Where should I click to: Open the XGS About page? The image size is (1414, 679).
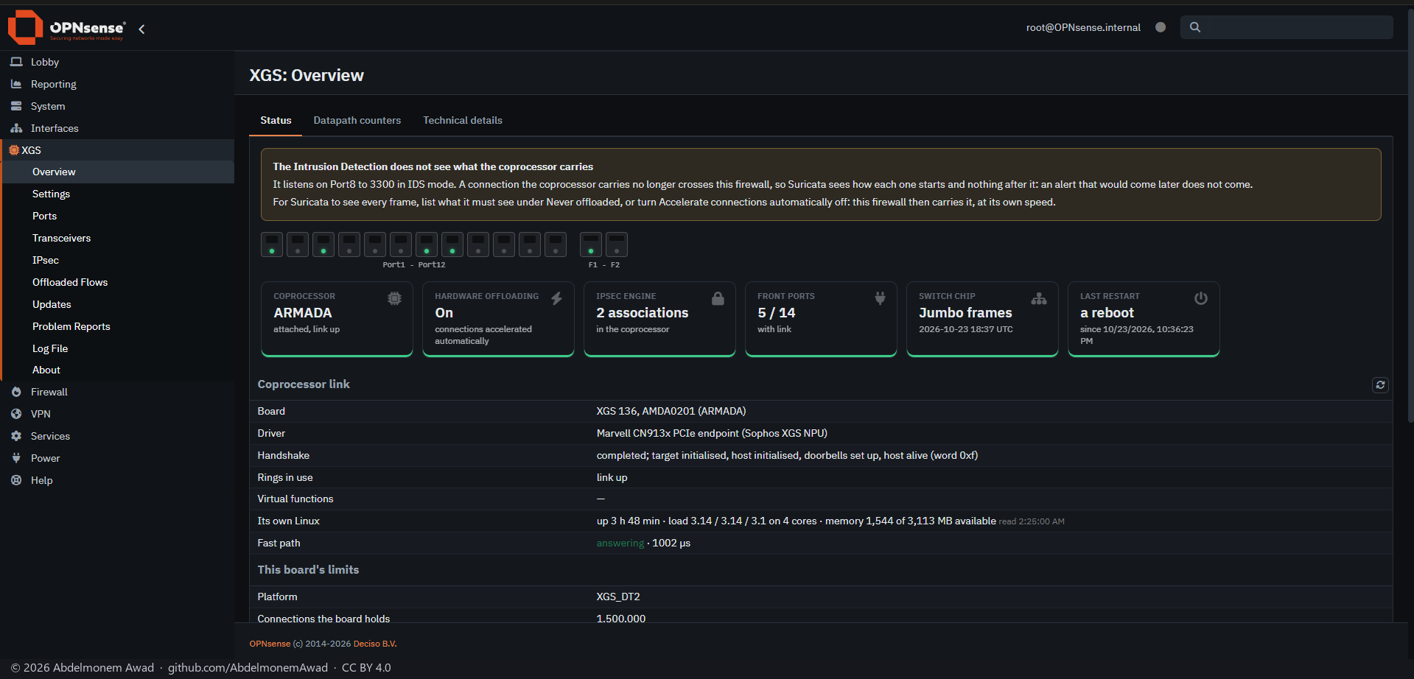(119, 370)
